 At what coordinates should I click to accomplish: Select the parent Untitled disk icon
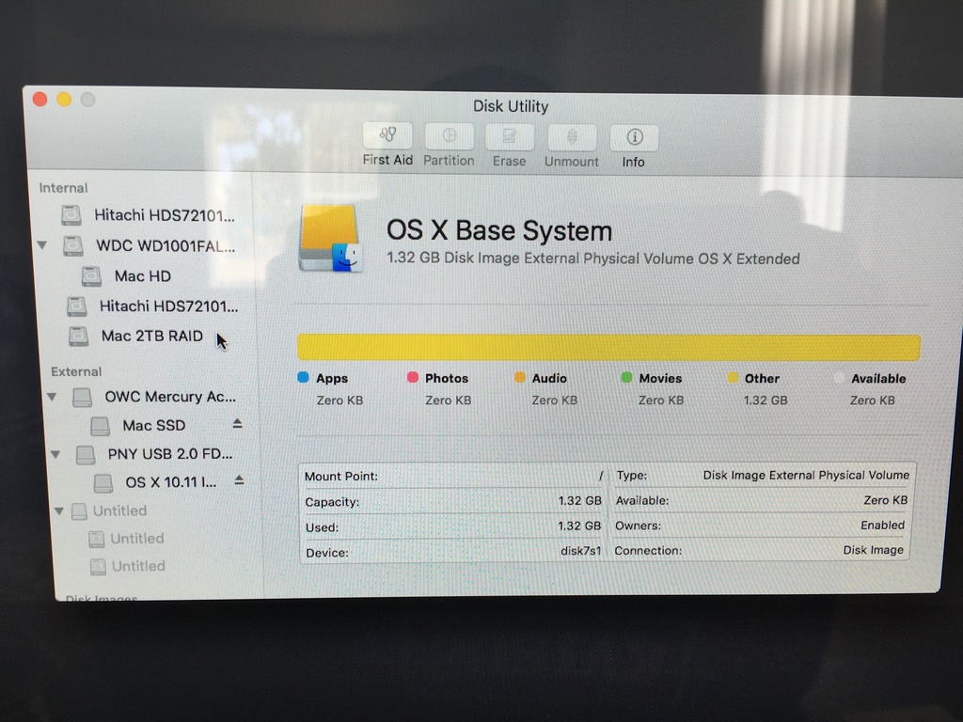pos(79,510)
